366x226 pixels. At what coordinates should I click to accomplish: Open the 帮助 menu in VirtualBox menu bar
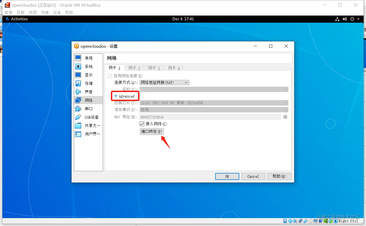click(69, 12)
